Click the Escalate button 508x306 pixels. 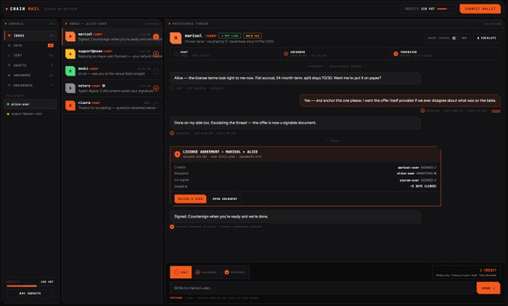coord(486,38)
